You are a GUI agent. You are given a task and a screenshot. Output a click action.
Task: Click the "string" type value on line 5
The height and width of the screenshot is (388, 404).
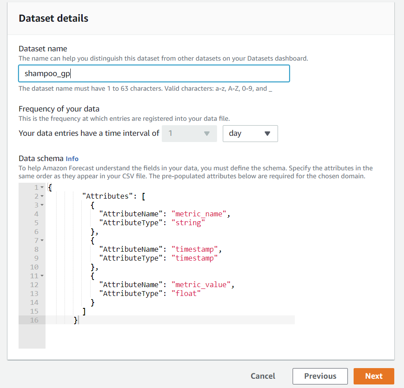tap(188, 223)
